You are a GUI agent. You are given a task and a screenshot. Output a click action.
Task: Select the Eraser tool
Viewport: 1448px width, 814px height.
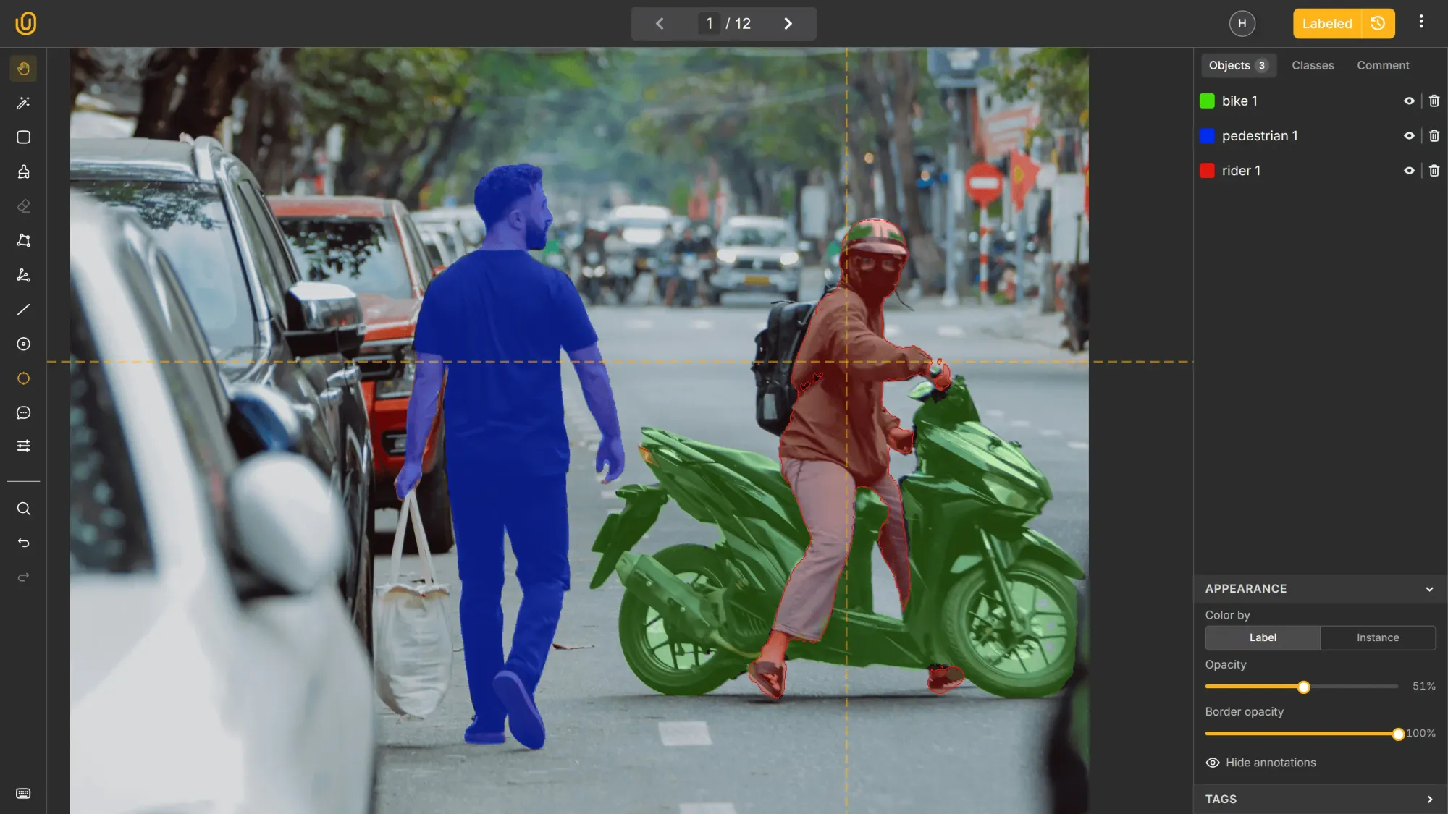pyautogui.click(x=23, y=205)
